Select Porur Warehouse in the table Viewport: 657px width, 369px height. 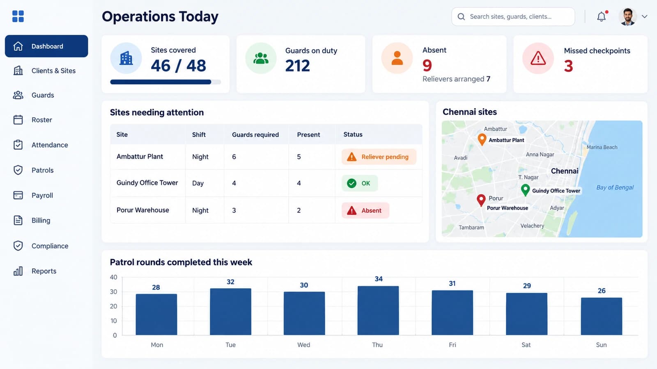click(142, 210)
